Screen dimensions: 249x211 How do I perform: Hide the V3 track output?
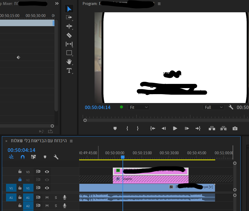click(47, 172)
